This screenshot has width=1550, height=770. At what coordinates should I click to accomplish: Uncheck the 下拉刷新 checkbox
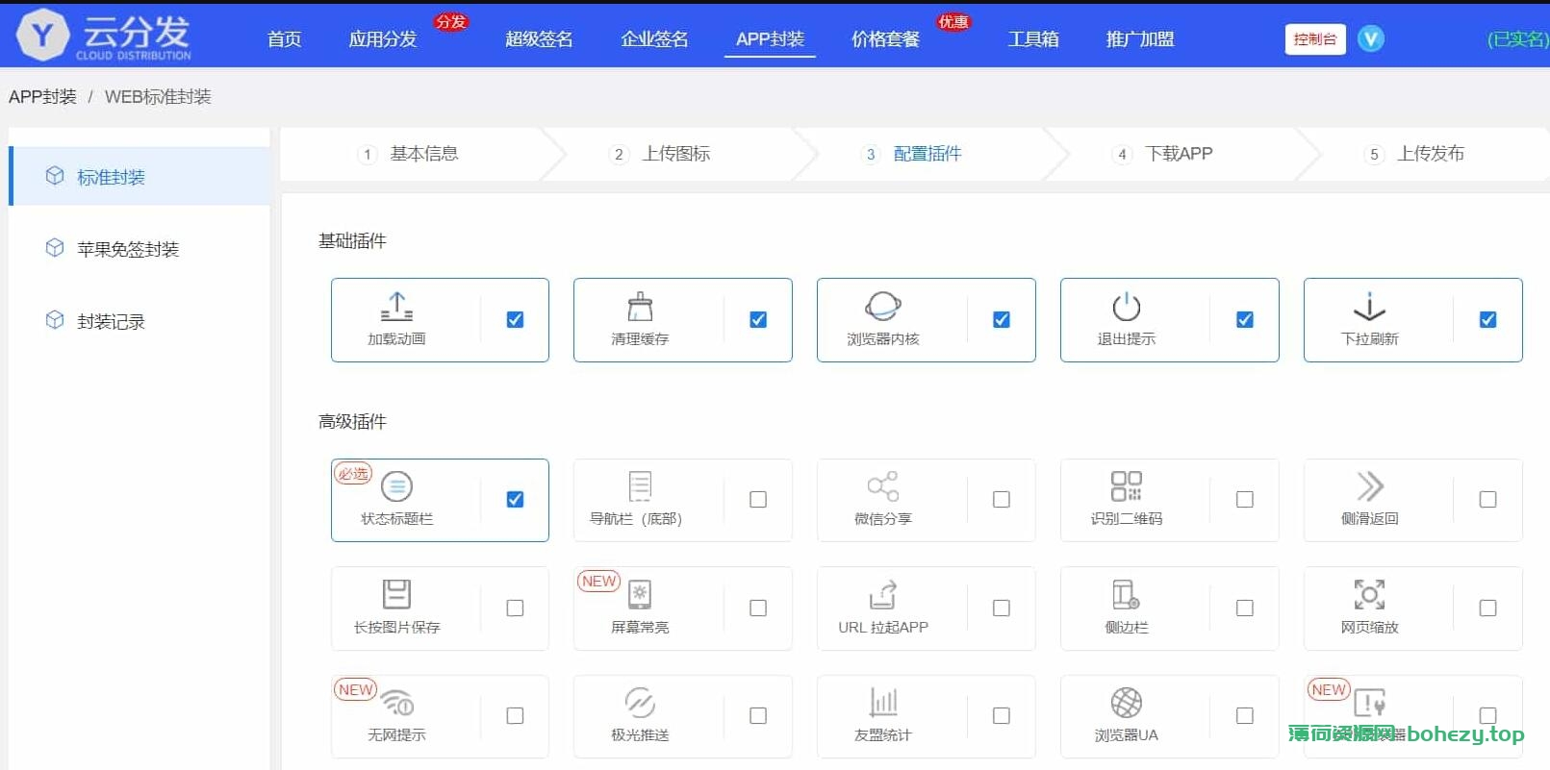pos(1488,319)
